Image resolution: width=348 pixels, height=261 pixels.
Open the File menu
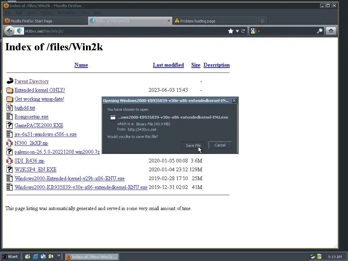(8, 13)
